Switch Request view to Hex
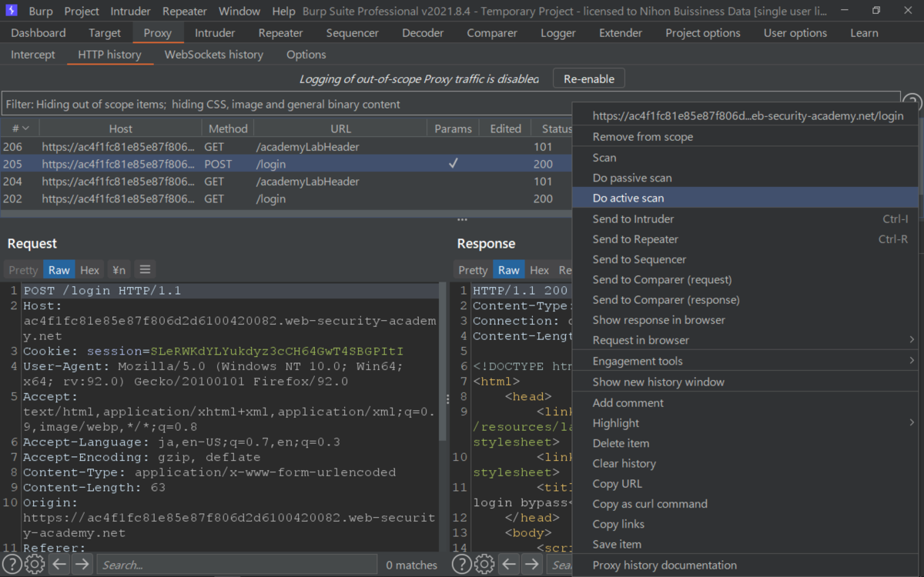Screen dimensions: 924x577 click(90, 269)
